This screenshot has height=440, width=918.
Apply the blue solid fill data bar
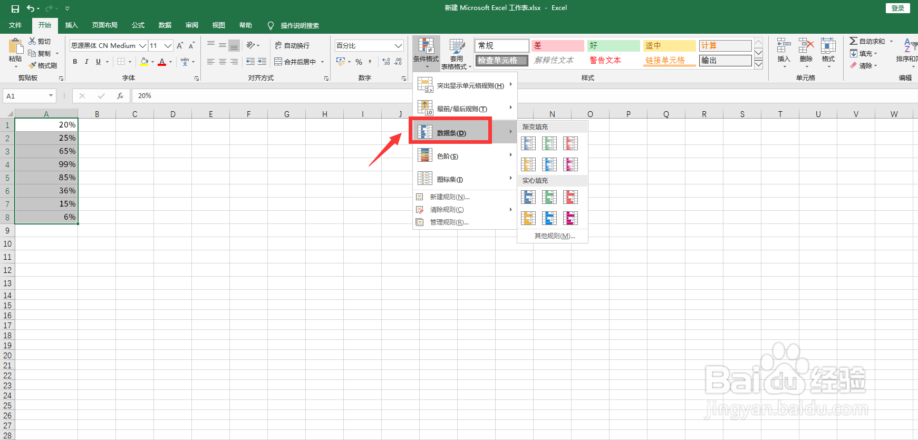click(528, 197)
